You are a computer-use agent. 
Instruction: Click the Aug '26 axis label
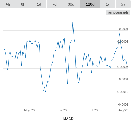click(123, 110)
